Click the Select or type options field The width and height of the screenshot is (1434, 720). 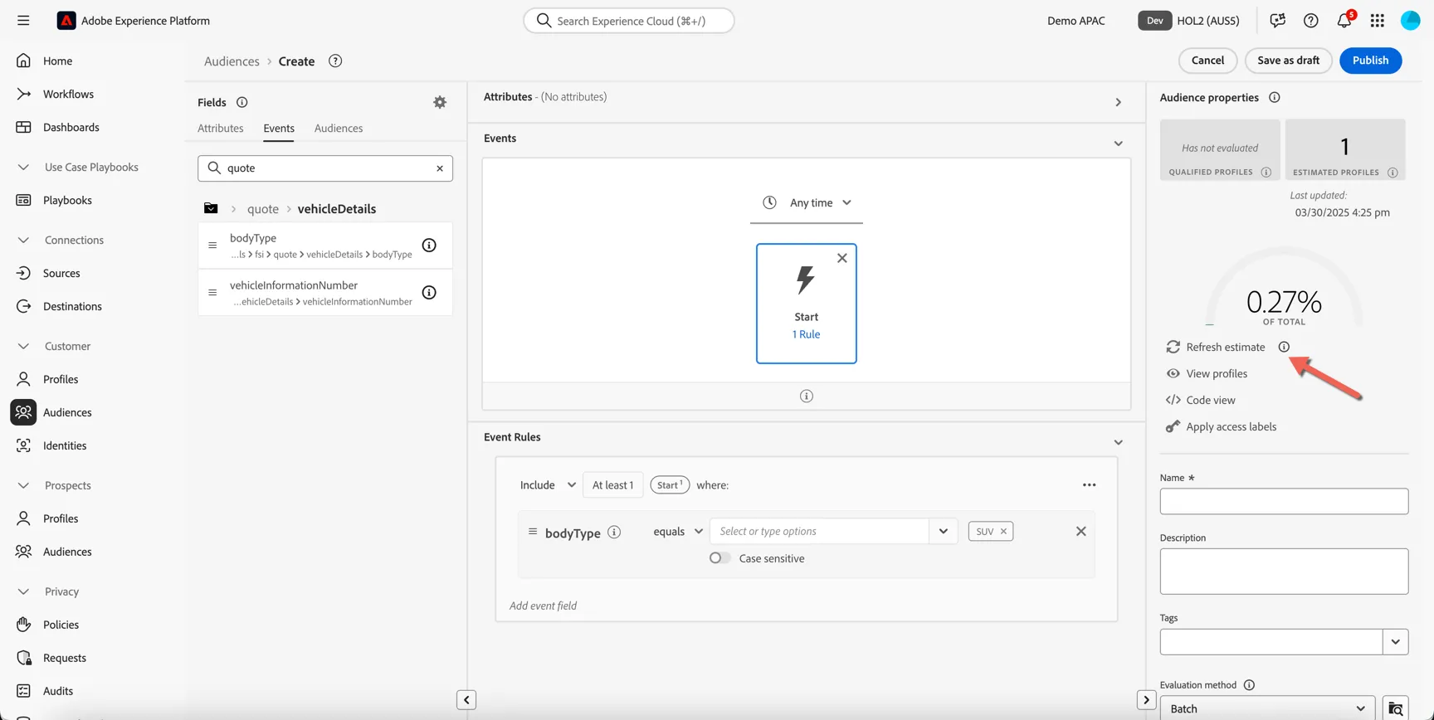coord(819,532)
